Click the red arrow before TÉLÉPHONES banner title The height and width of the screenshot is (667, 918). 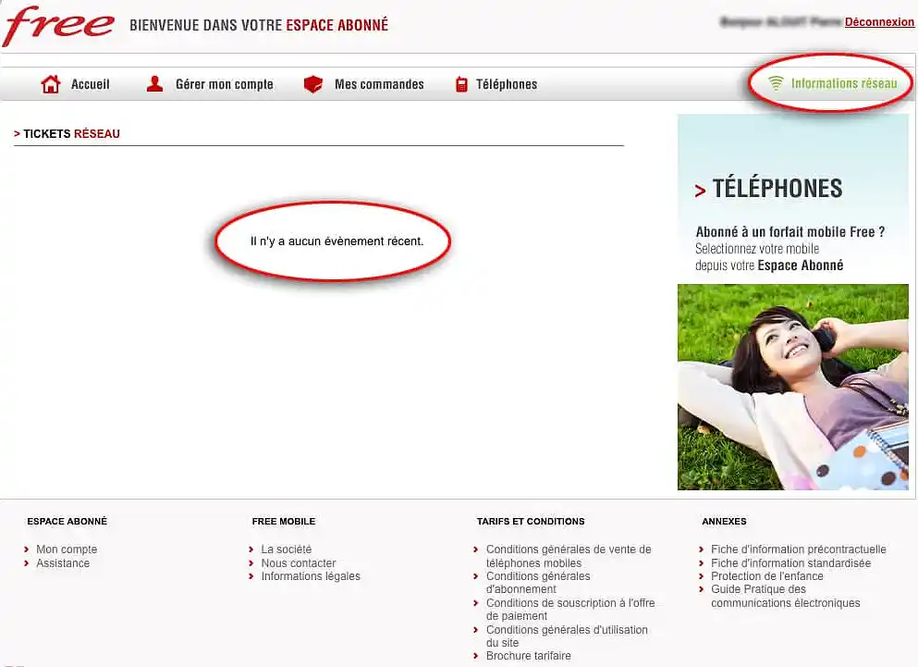(700, 189)
